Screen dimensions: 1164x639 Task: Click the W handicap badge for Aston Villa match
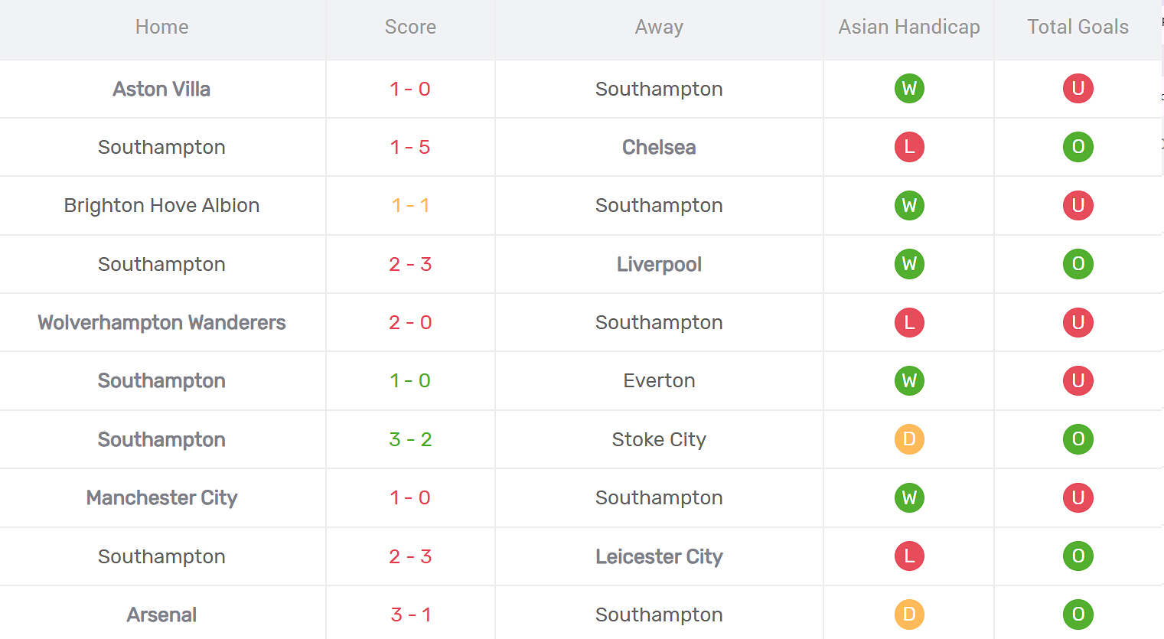point(909,88)
